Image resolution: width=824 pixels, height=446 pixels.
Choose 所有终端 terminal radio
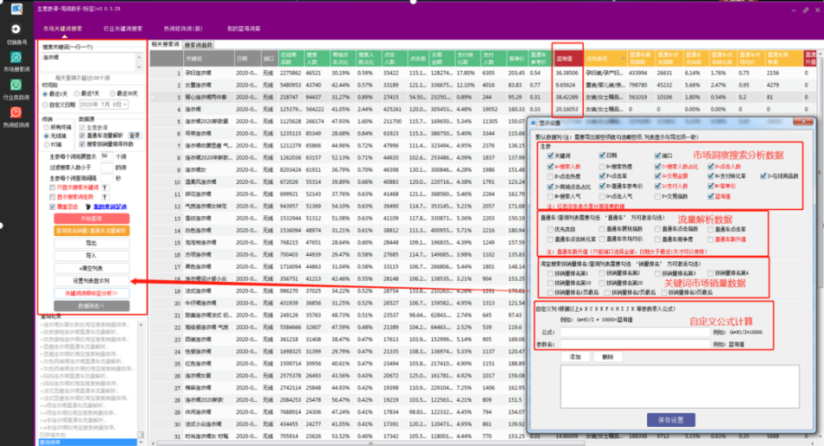click(x=47, y=128)
